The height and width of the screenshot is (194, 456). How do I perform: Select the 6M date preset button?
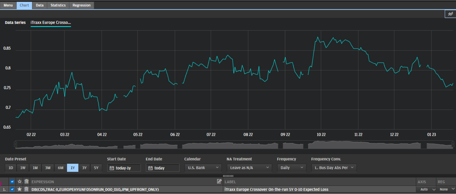[60, 168]
